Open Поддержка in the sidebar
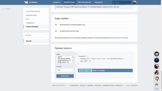This screenshot has width=162, height=91. point(30,23)
